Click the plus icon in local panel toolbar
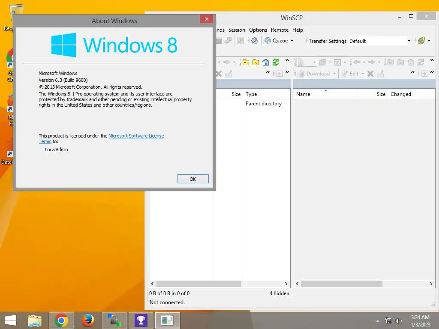The image size is (439, 329). tap(280, 74)
